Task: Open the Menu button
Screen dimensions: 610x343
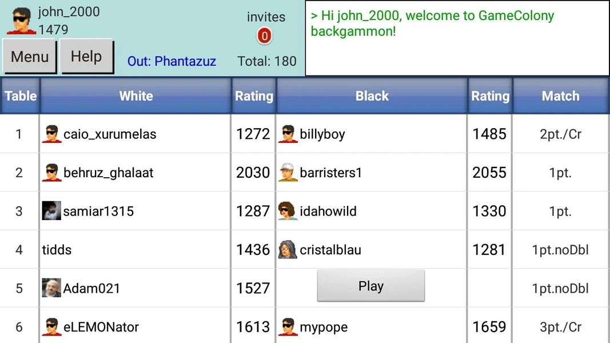Action: 30,57
